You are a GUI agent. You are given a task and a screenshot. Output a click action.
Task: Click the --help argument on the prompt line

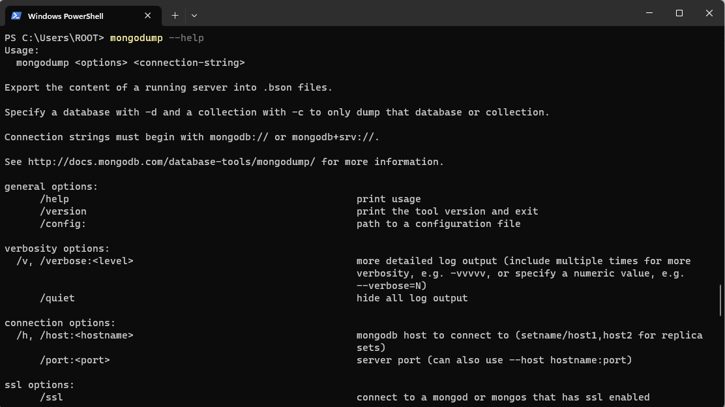tap(186, 38)
